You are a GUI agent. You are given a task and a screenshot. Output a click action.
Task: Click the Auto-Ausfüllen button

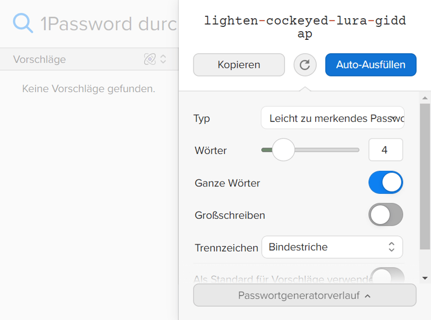(x=371, y=65)
